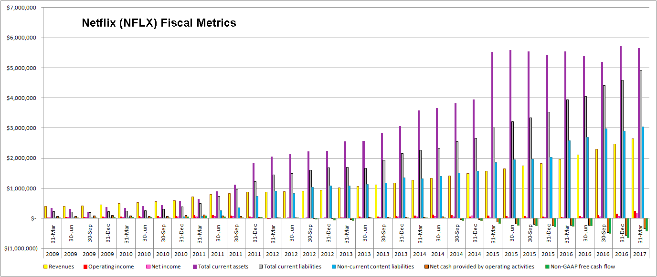Click the green Non-GAAP free cash flow legend swatch
657x277 pixels.
click(x=546, y=267)
